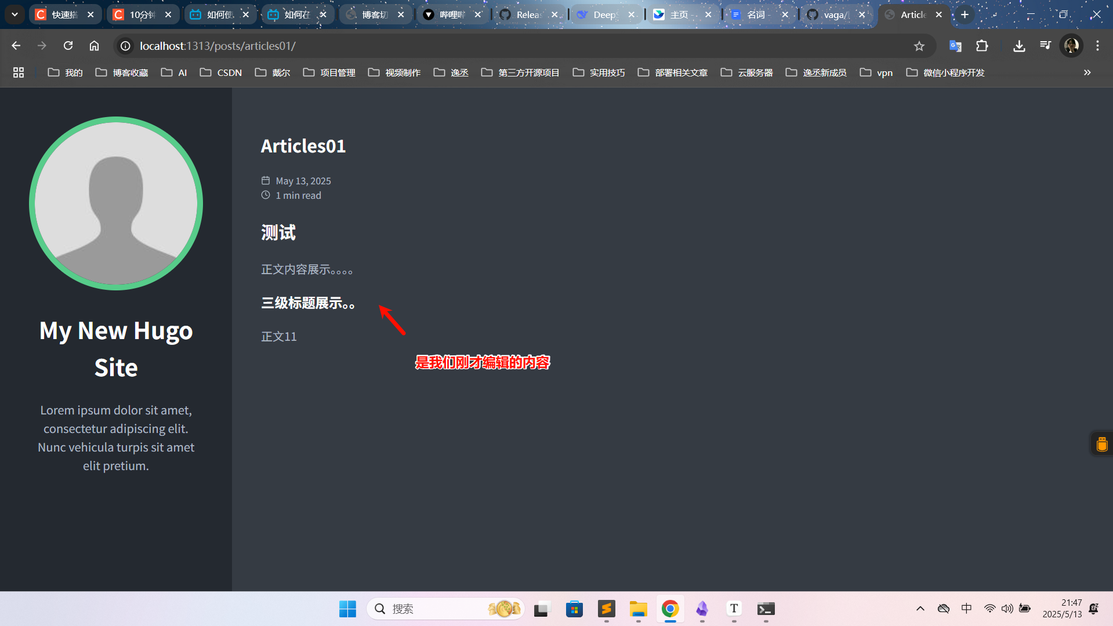The image size is (1113, 626).
Task: Click the 测试 heading
Action: tap(278, 232)
